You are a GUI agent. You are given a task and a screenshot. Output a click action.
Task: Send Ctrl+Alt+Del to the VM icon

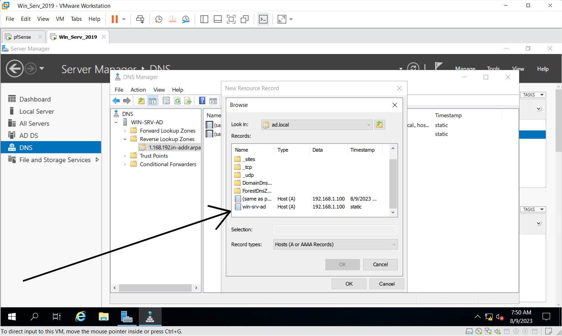click(x=140, y=19)
